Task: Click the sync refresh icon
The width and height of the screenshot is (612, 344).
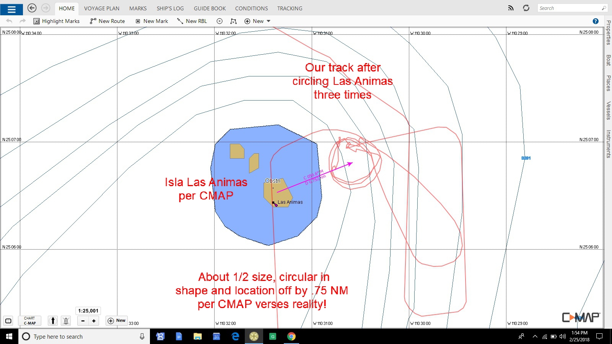Action: click(526, 8)
